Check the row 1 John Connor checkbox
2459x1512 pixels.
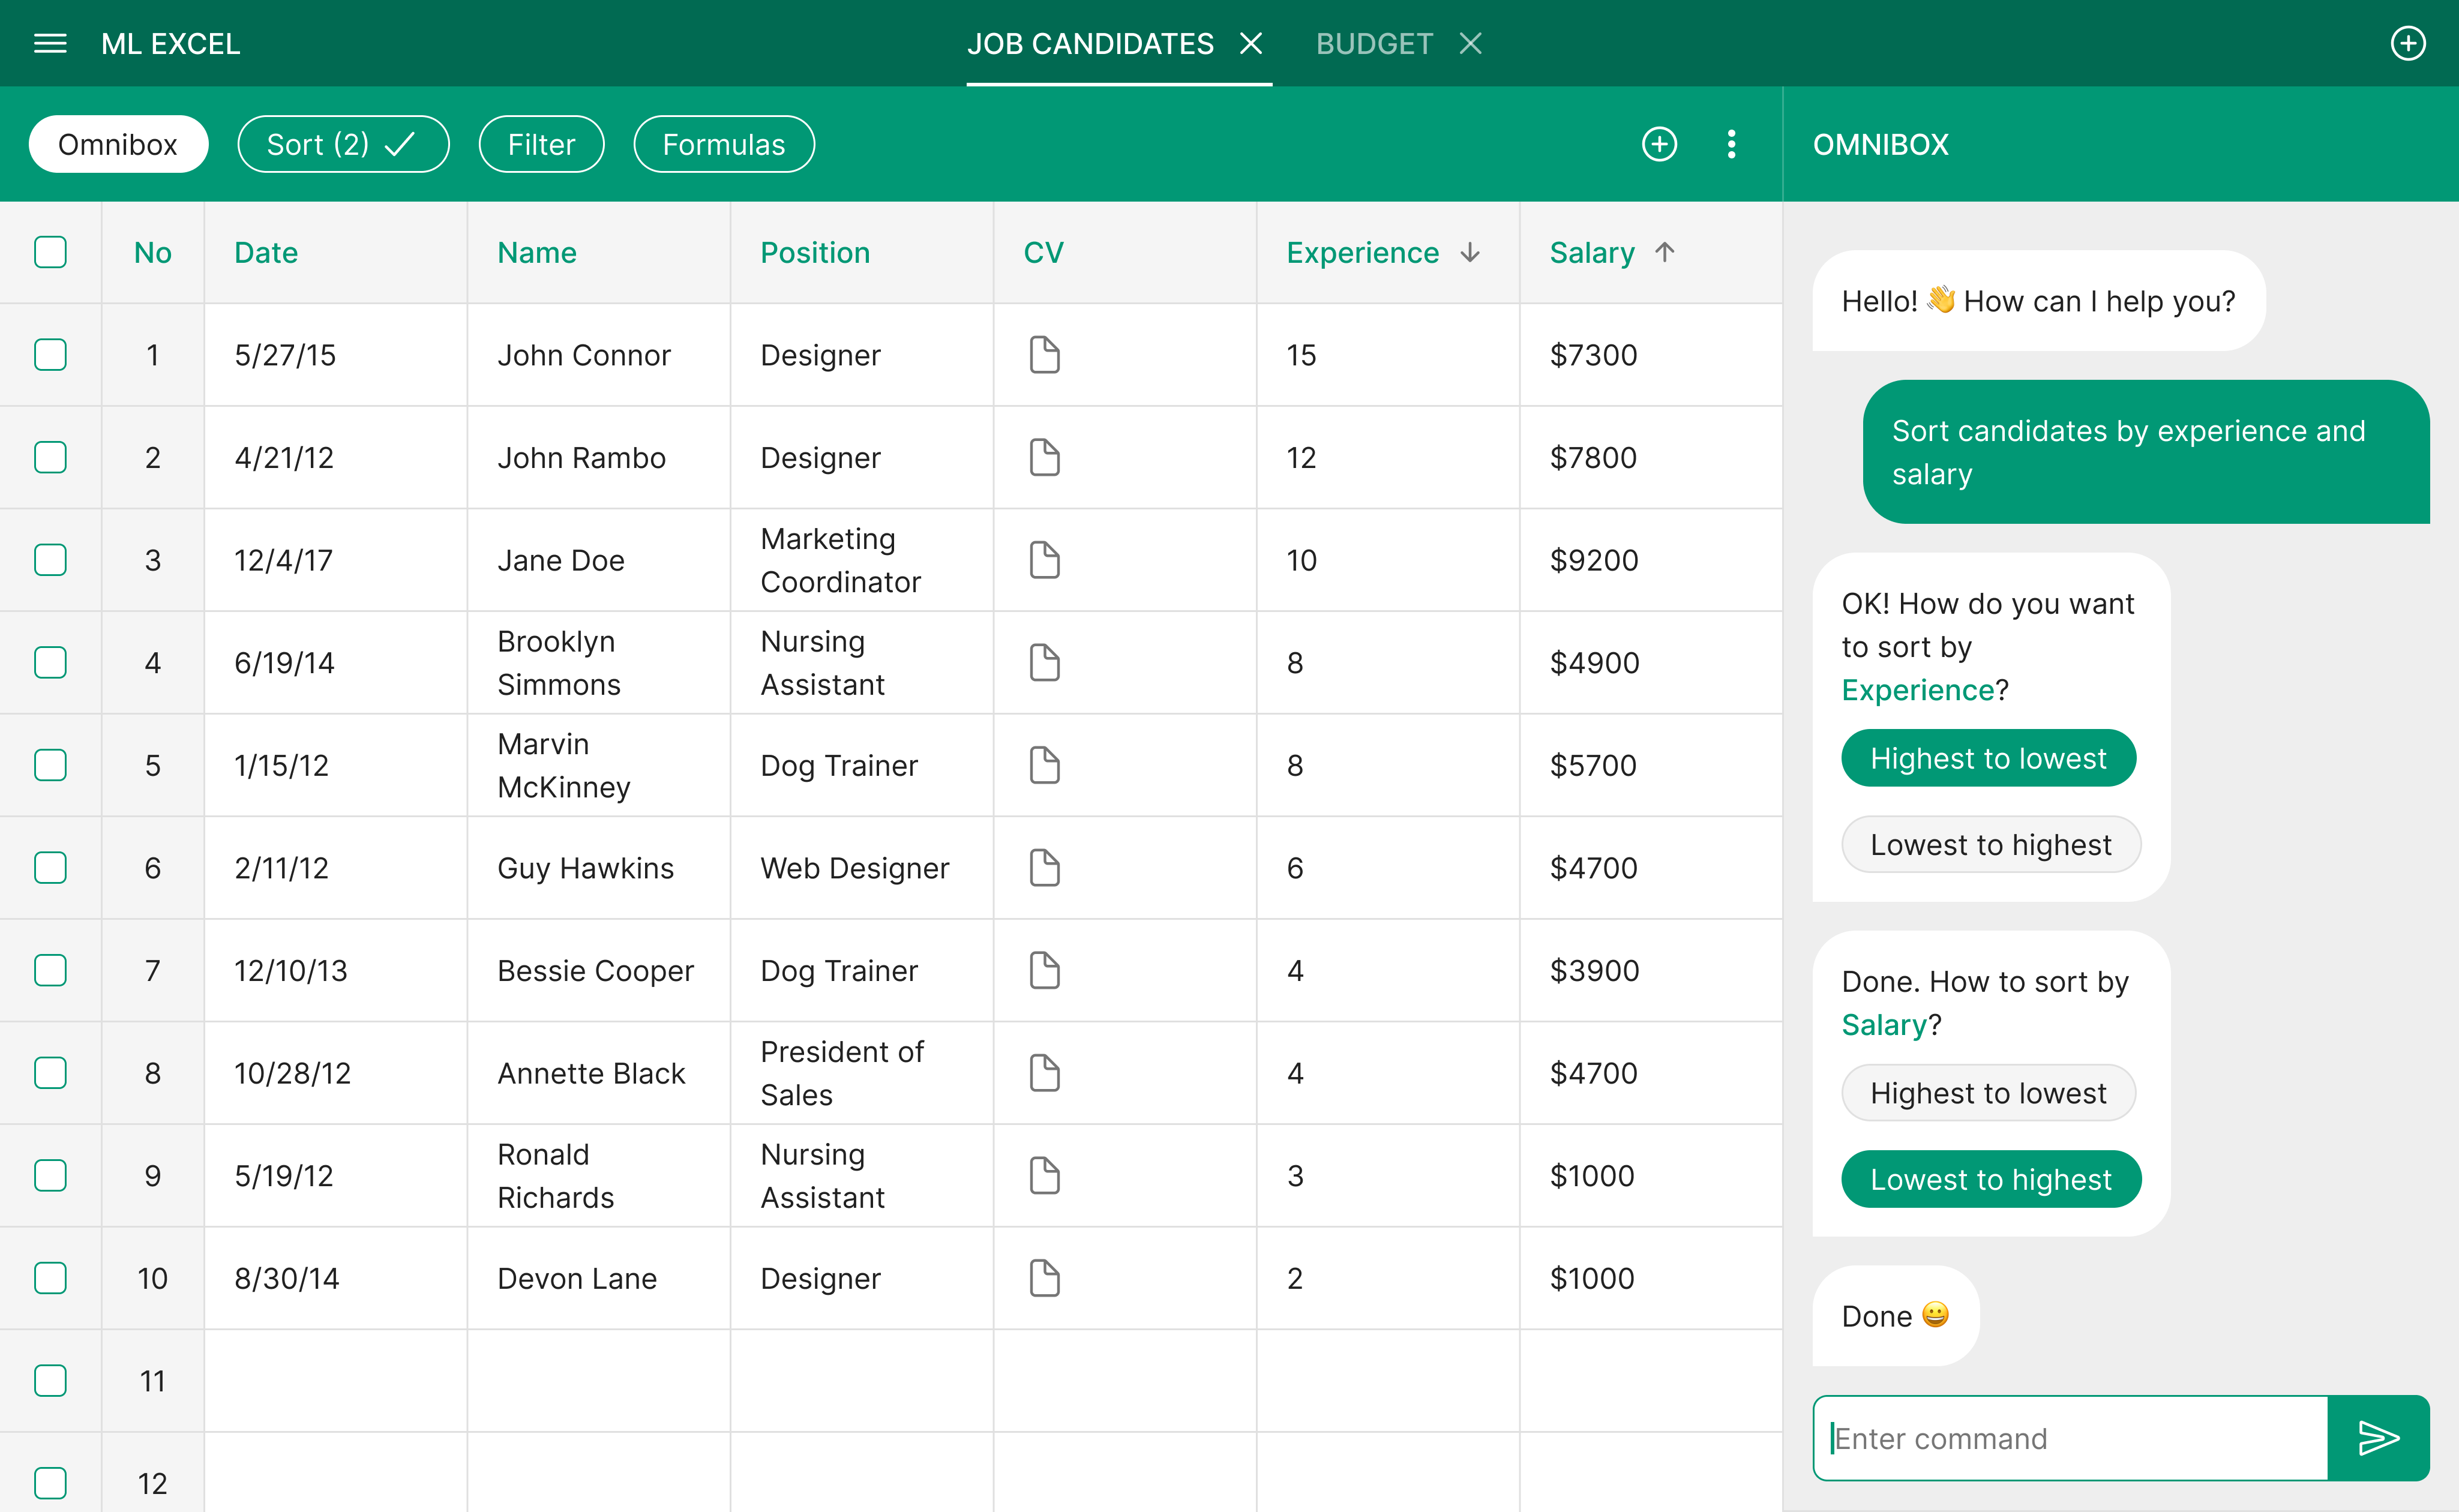pyautogui.click(x=50, y=355)
